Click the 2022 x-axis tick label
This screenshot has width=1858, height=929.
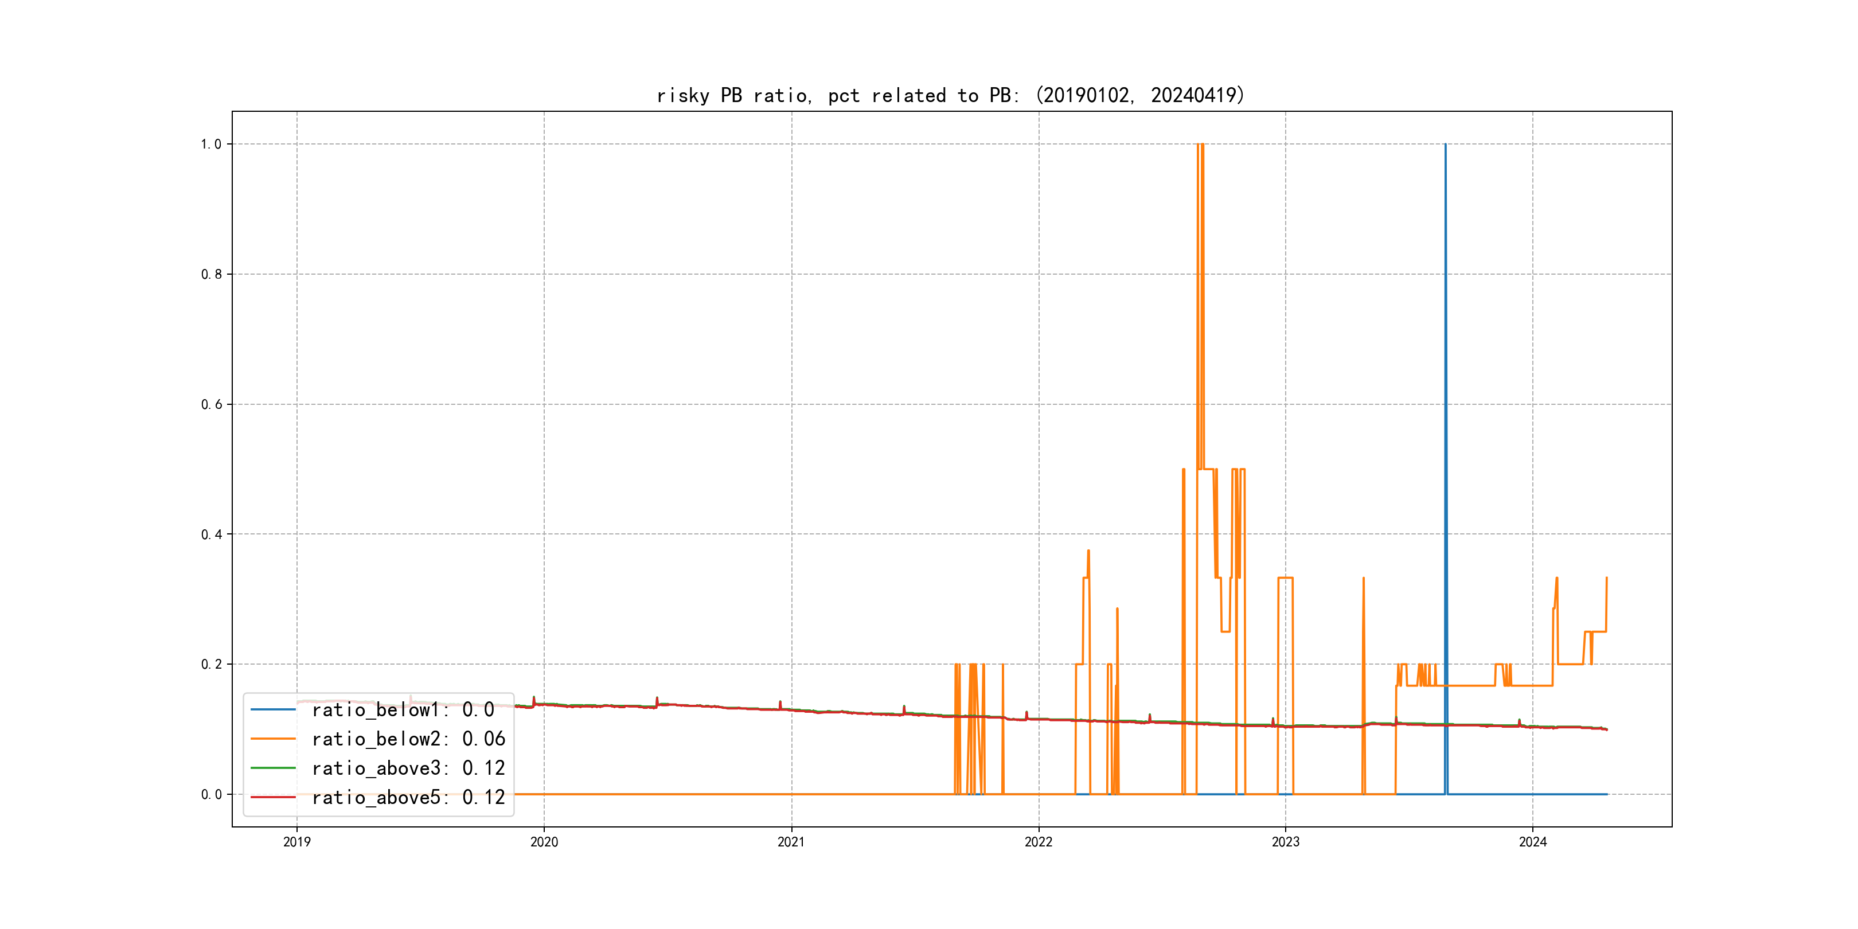point(1039,842)
